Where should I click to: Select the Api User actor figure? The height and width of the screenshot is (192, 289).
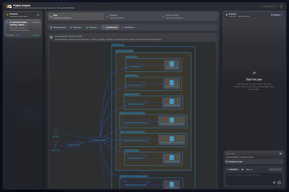point(55,132)
